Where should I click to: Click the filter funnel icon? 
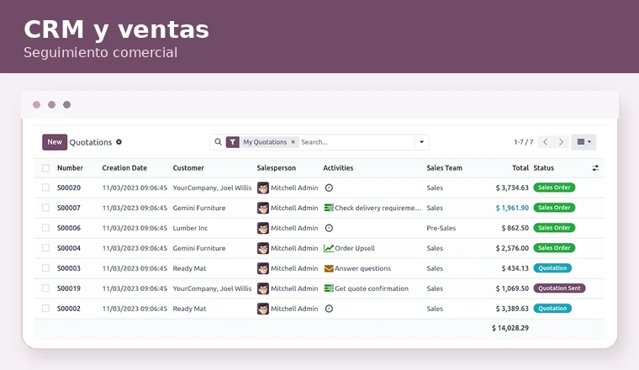232,142
